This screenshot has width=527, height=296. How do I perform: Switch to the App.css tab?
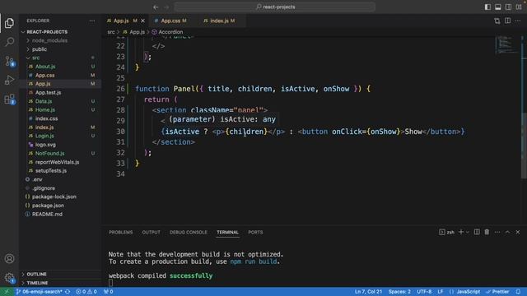pos(170,21)
